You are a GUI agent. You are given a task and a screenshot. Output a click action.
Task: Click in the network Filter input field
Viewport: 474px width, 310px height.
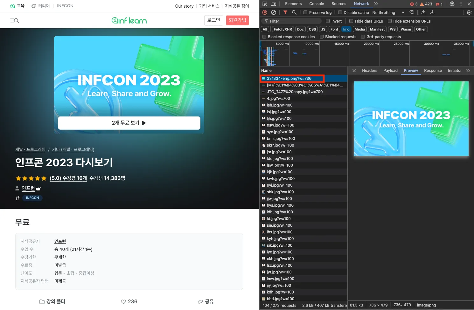(291, 21)
